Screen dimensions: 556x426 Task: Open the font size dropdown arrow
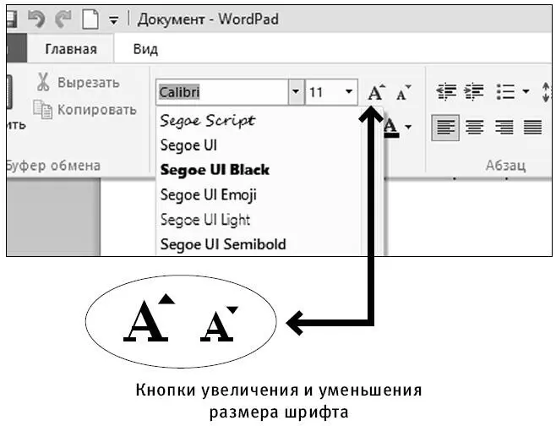(x=349, y=92)
